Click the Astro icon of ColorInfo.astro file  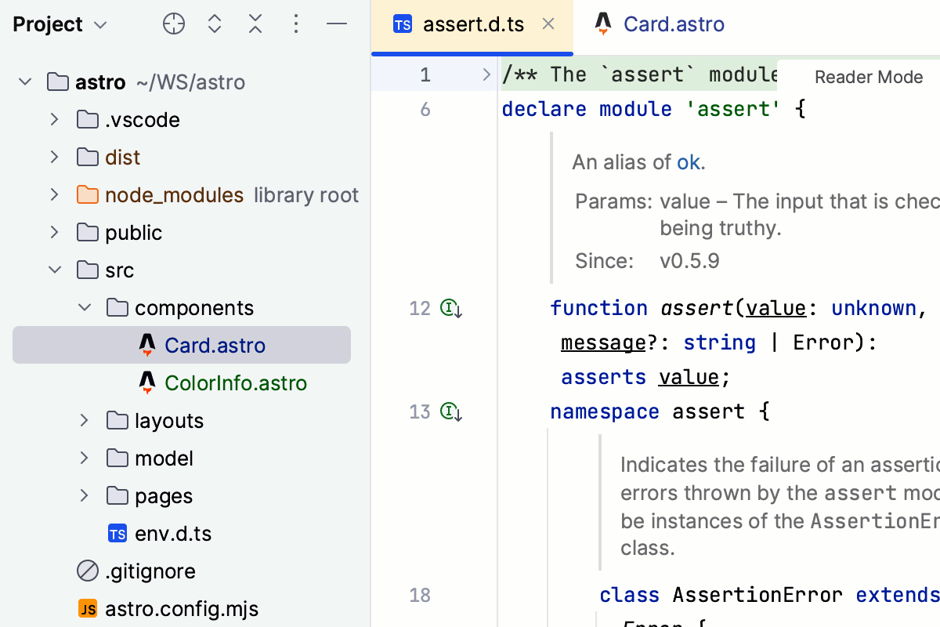tap(146, 383)
